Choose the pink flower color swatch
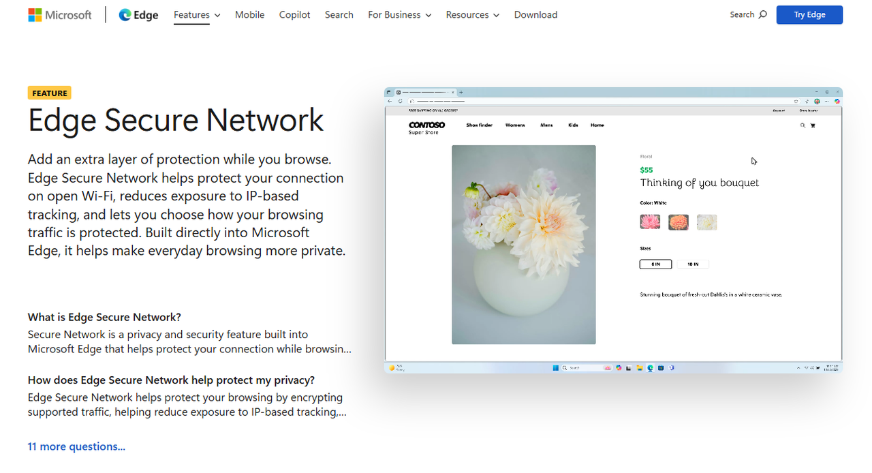 650,222
